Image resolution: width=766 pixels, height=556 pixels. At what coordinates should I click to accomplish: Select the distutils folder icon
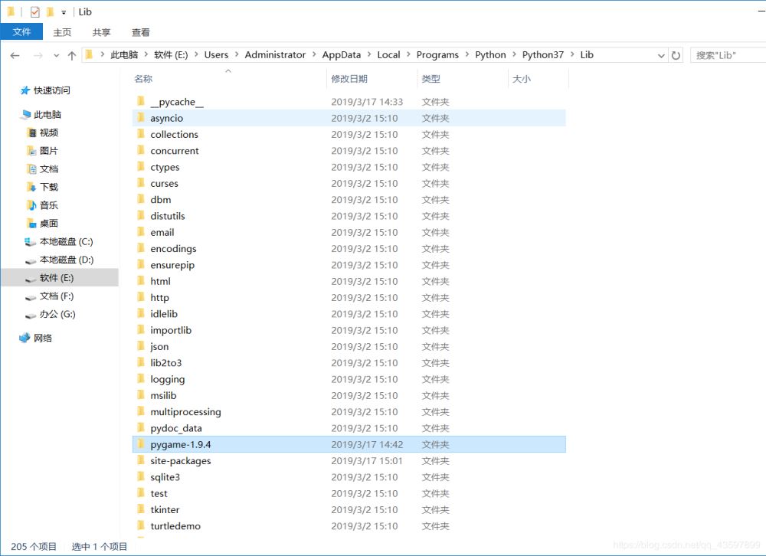(x=141, y=215)
